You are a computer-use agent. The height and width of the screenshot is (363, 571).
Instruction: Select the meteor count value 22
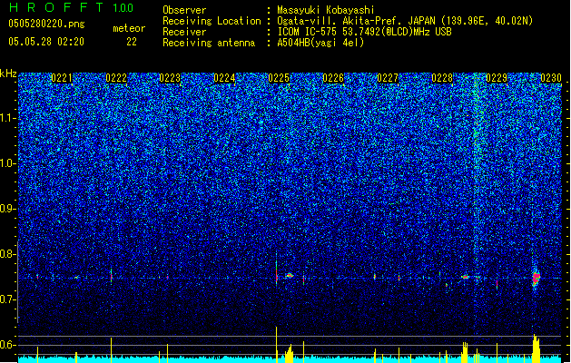click(132, 42)
